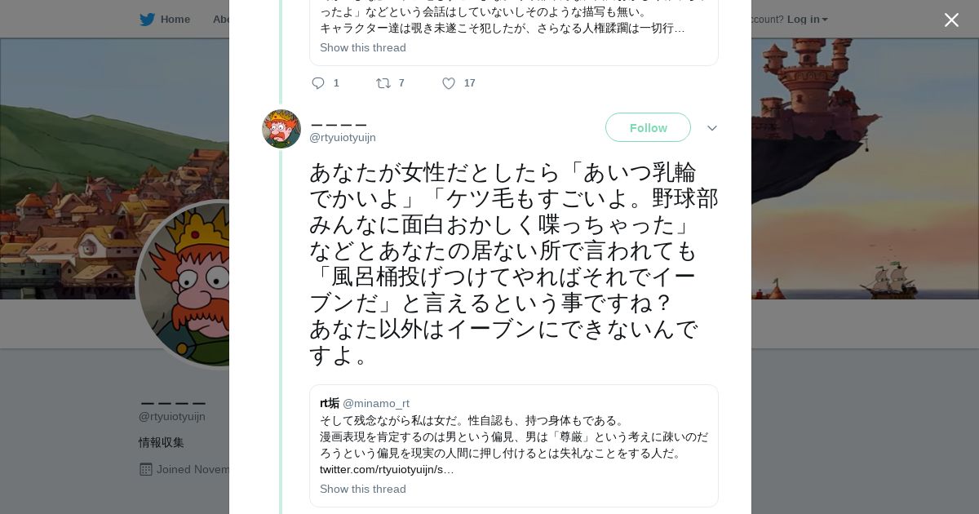
Task: Show this thread in lower quoted tweet
Action: [363, 490]
